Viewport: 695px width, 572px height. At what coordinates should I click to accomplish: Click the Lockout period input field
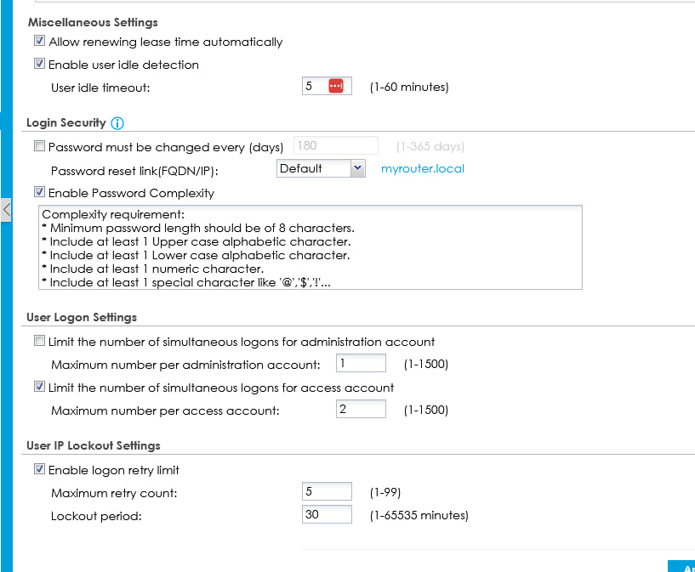coord(327,514)
